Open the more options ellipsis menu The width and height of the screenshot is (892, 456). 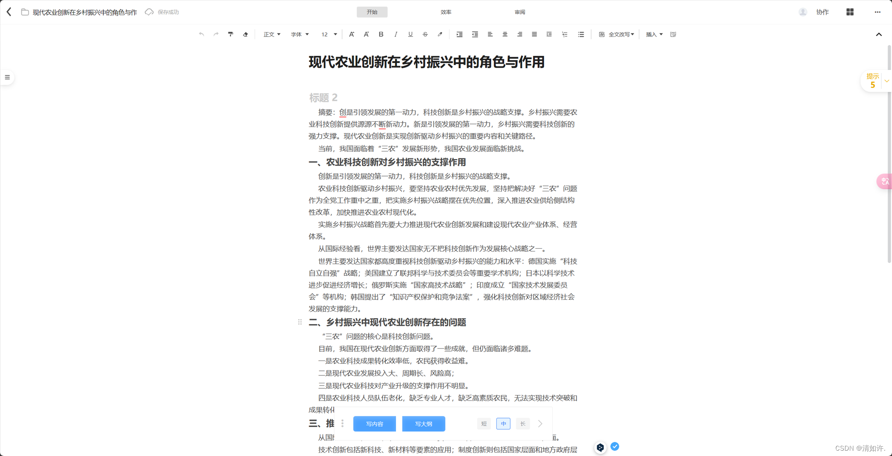coord(877,12)
